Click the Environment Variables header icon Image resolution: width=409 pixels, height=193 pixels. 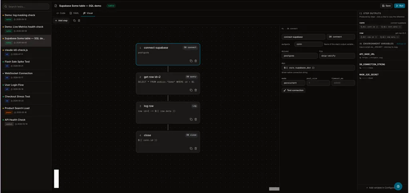[x=361, y=44]
